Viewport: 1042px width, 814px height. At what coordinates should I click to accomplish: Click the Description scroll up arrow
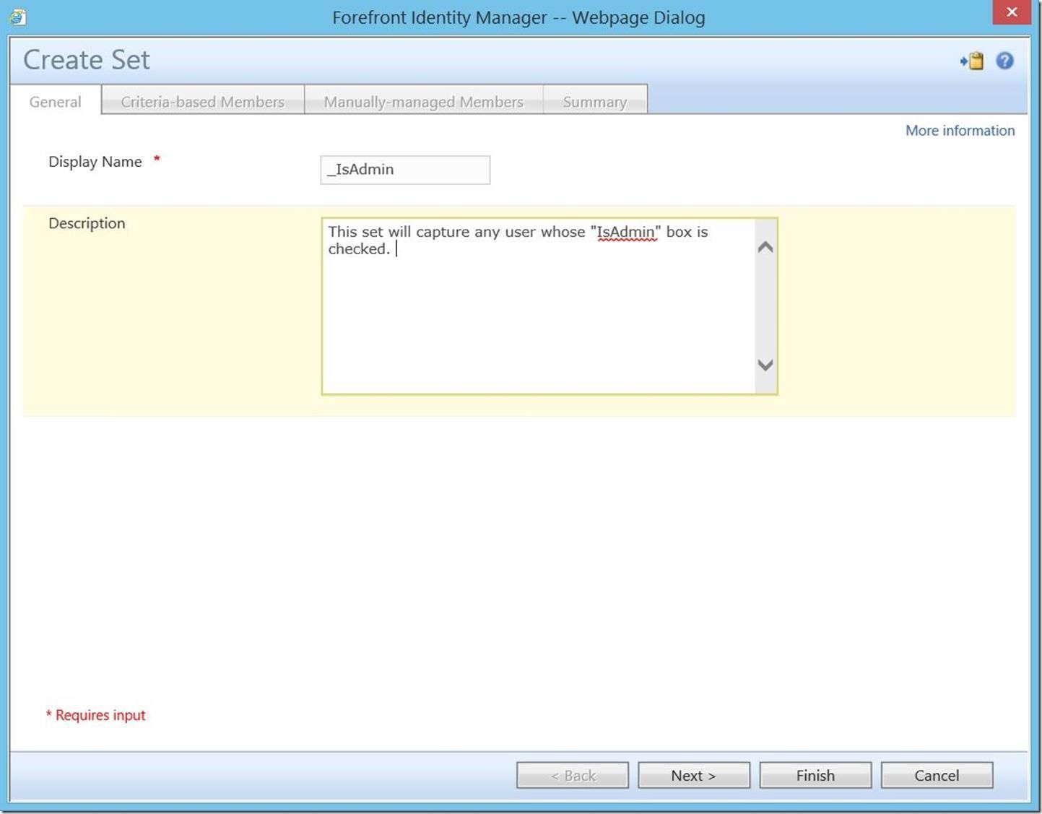coord(765,247)
